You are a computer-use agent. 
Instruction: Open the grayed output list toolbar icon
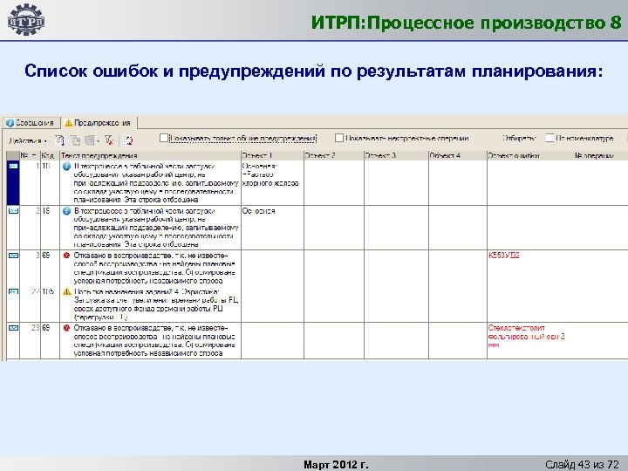90,140
